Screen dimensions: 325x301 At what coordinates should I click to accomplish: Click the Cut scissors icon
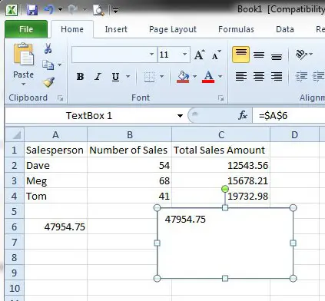click(x=48, y=48)
